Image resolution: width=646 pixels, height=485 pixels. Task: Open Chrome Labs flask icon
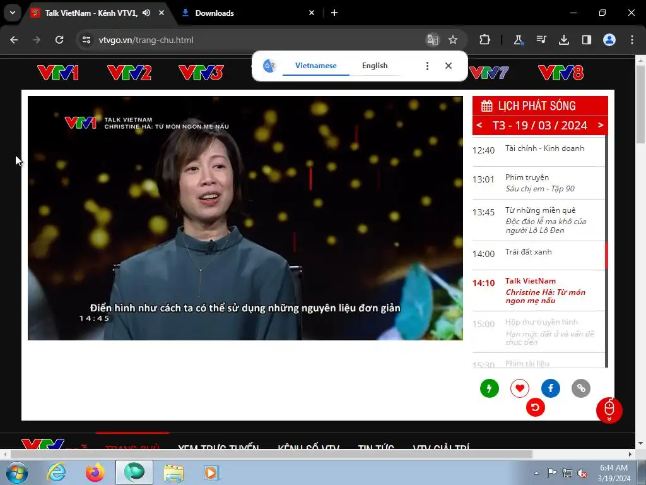(519, 40)
